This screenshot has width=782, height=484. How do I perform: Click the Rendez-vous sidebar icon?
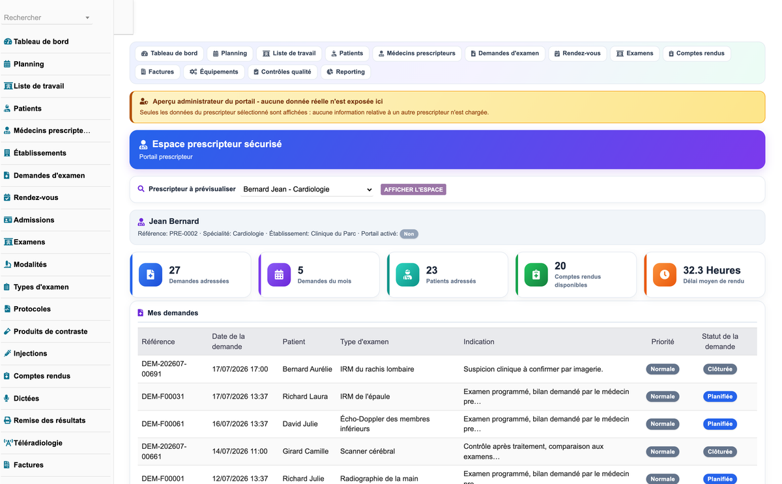pyautogui.click(x=7, y=197)
